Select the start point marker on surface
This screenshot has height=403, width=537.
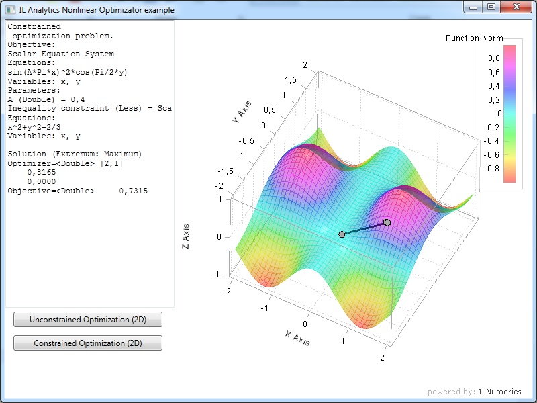342,234
